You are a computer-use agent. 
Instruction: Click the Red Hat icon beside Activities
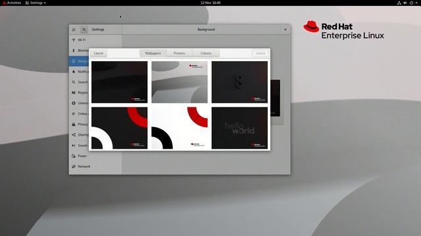point(5,3)
